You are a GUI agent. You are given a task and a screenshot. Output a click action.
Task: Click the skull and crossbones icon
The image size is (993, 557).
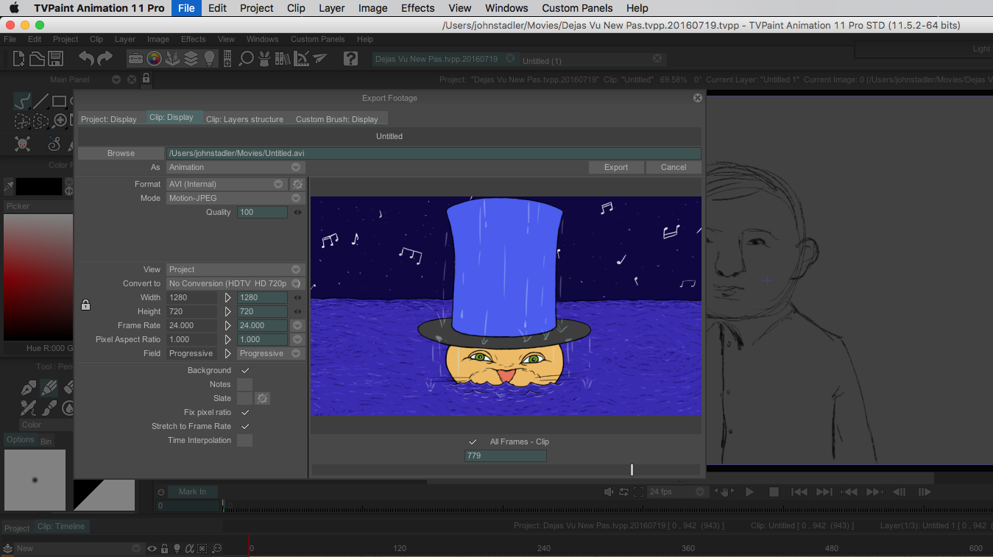(23, 143)
